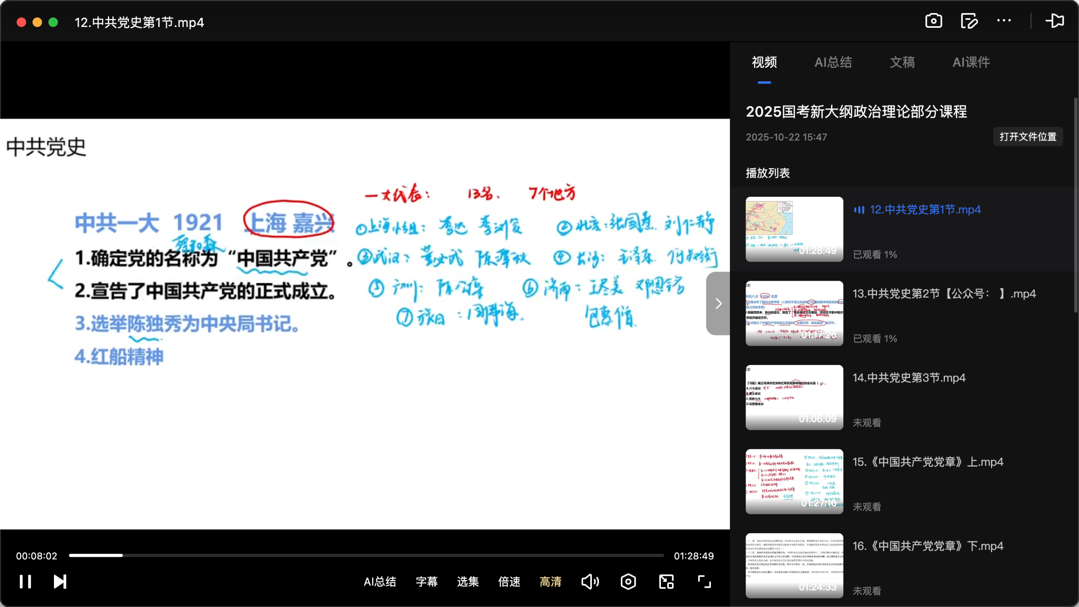
Task: Enter fullscreen mode
Action: pos(704,582)
